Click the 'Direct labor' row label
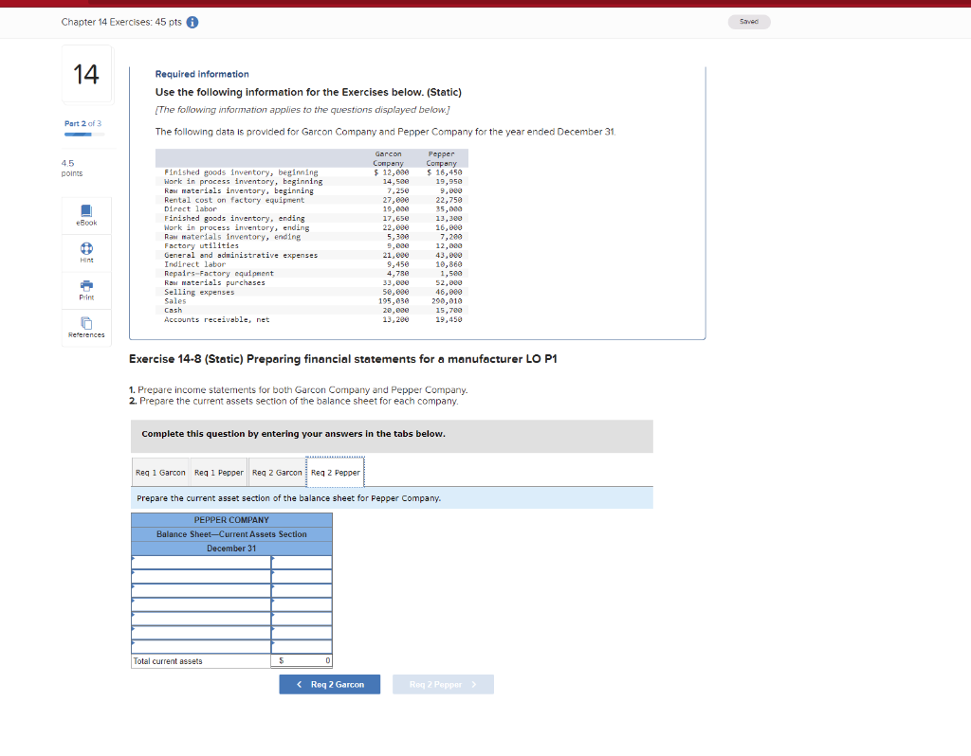The width and height of the screenshot is (971, 756). point(190,209)
